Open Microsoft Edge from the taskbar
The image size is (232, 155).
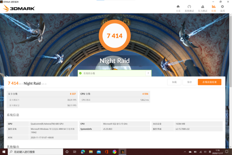[83, 152]
